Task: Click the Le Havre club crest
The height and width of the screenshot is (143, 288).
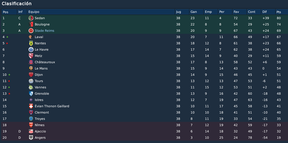Action: [x=31, y=49]
